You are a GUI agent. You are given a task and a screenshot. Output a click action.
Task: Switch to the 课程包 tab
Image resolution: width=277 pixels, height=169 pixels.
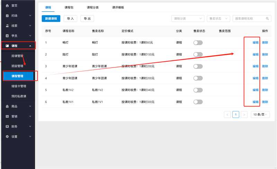(69, 7)
